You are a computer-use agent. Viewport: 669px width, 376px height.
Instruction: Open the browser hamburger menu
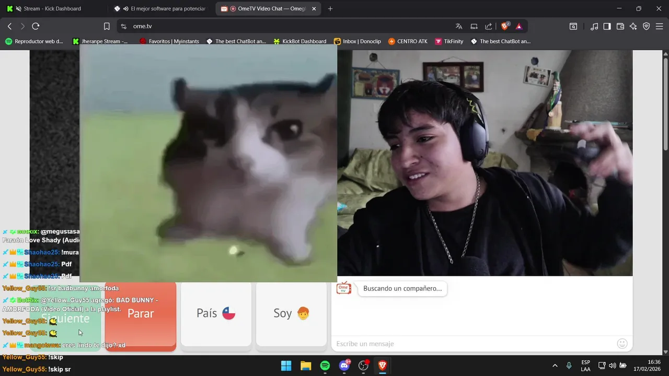[x=659, y=26]
